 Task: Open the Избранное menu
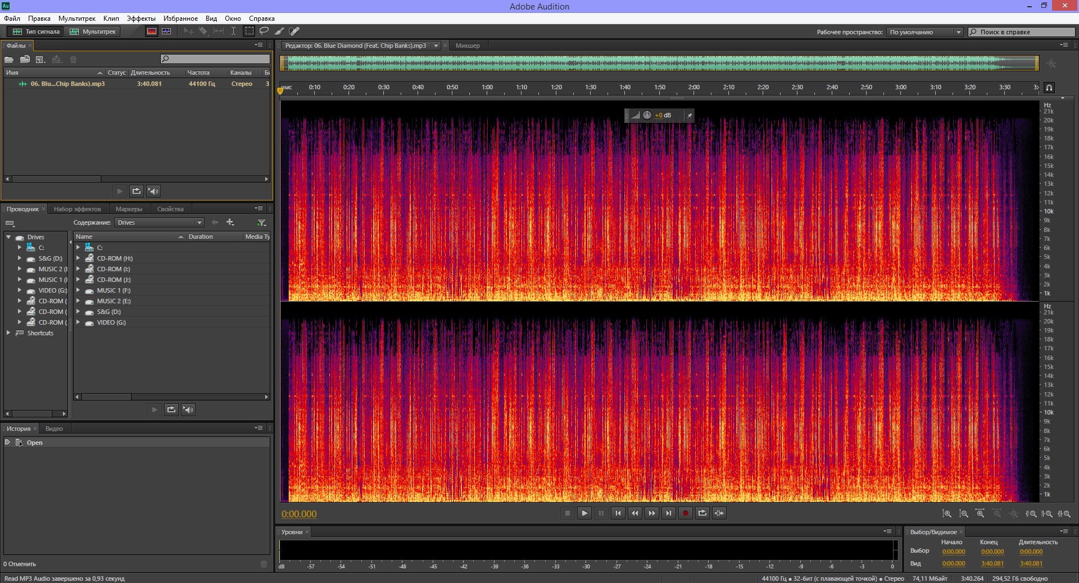180,19
